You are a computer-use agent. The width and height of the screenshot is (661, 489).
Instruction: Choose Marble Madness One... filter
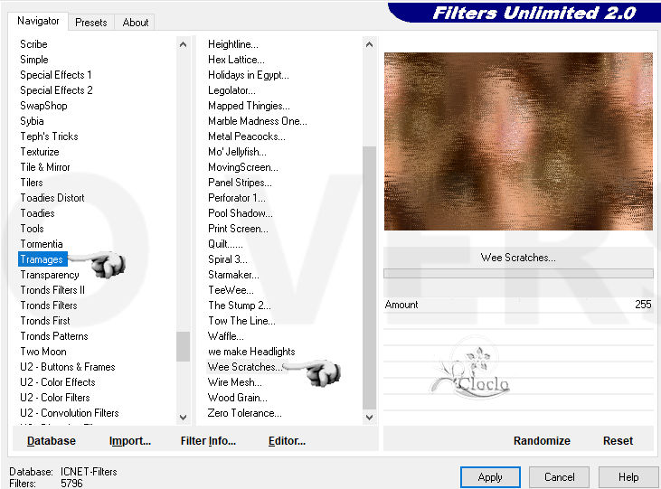tap(257, 121)
